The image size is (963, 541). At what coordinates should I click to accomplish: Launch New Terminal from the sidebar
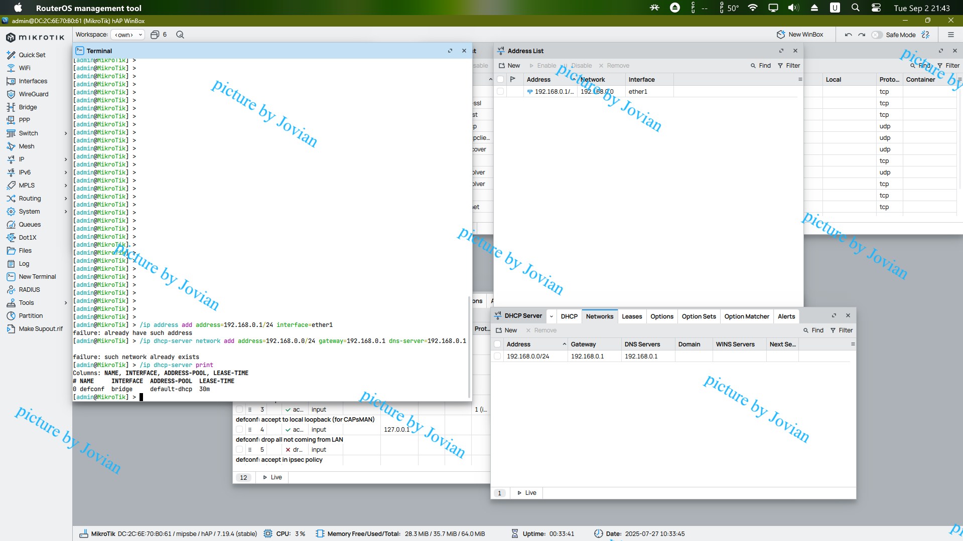37,277
